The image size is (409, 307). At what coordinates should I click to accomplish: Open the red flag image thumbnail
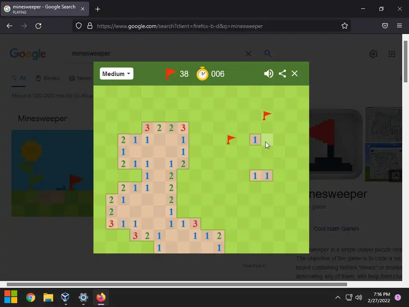click(336, 145)
